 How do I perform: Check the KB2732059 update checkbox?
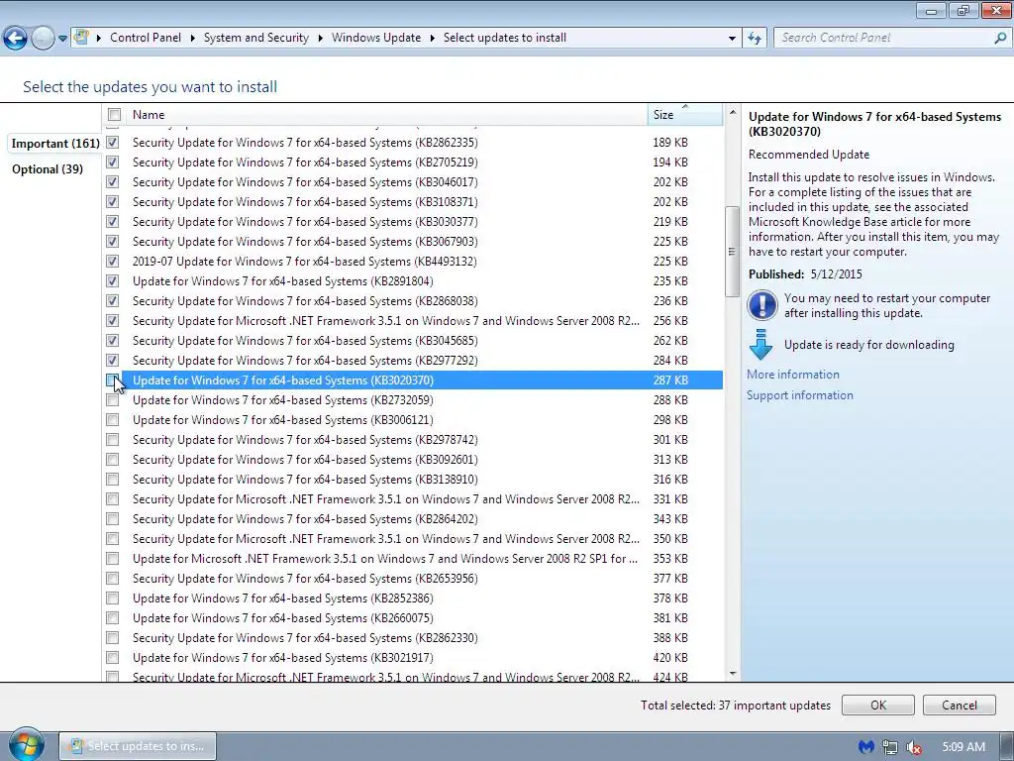[113, 400]
